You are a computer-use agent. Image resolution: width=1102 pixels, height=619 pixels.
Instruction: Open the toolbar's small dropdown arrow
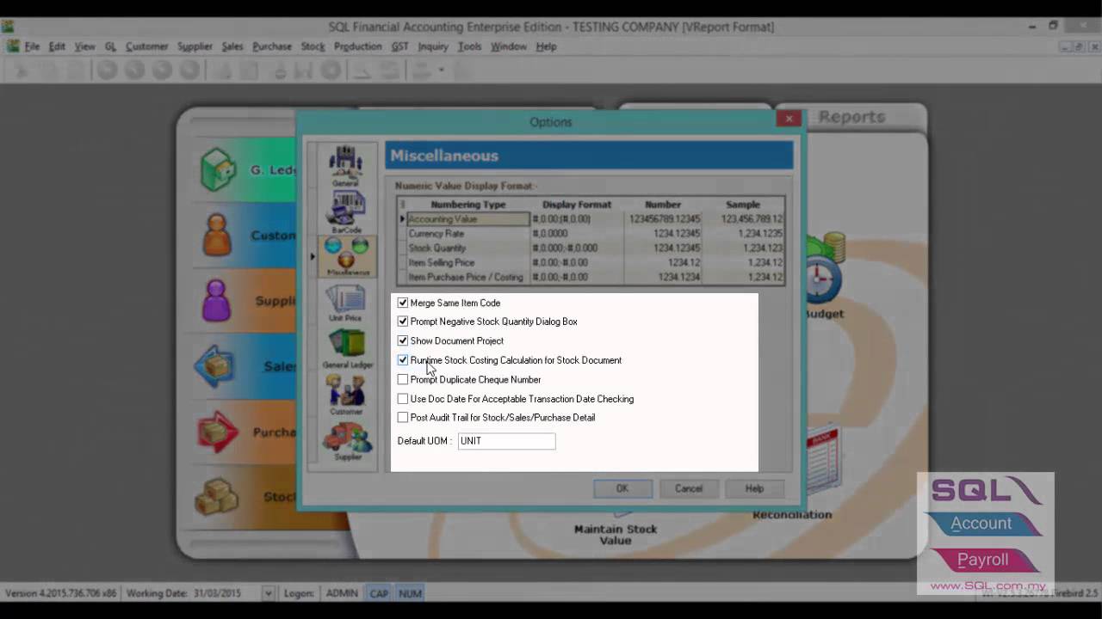pyautogui.click(x=442, y=70)
